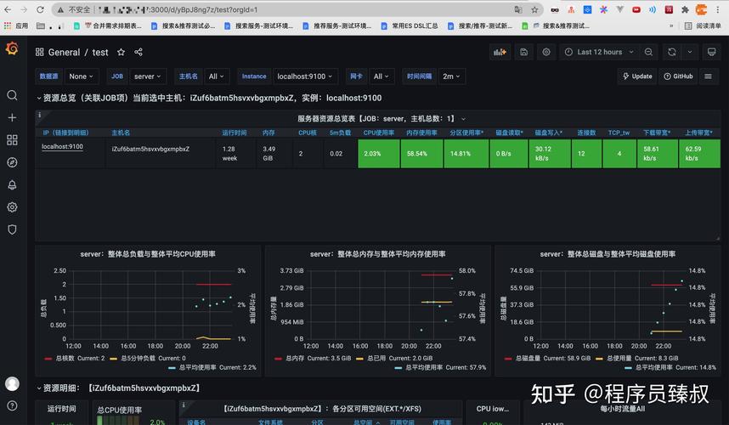729x425 pixels.
Task: Open the 服务器资源总览表 panel title menu
Action: pos(381,119)
